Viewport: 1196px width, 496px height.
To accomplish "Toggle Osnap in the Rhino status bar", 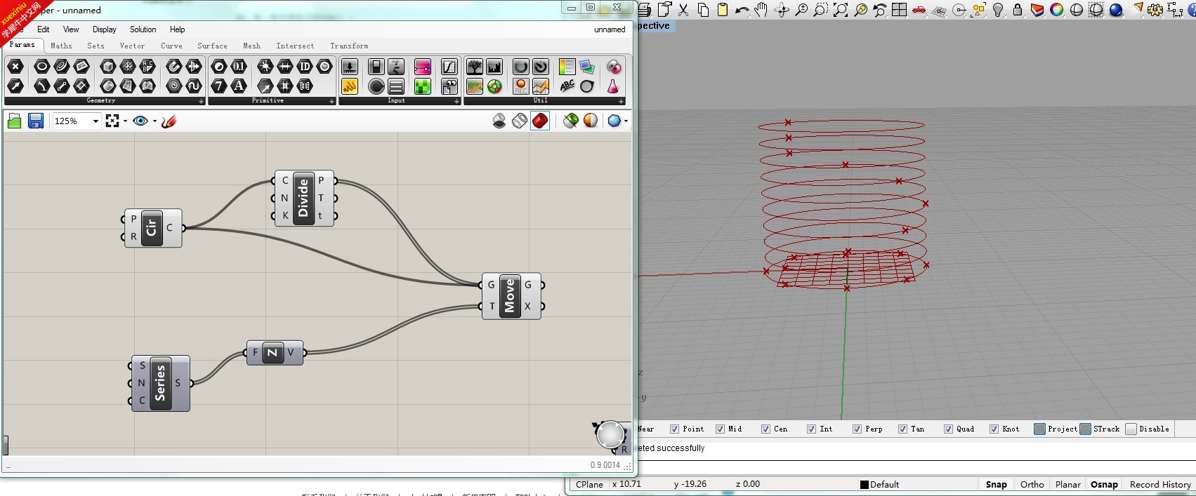I will point(1104,484).
